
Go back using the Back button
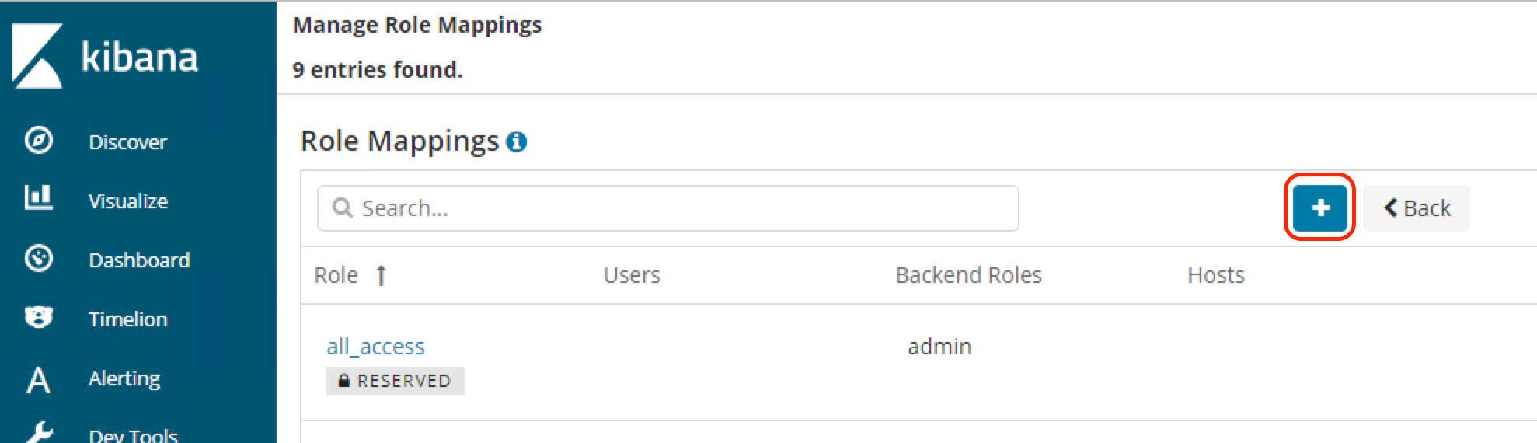pyautogui.click(x=1417, y=208)
